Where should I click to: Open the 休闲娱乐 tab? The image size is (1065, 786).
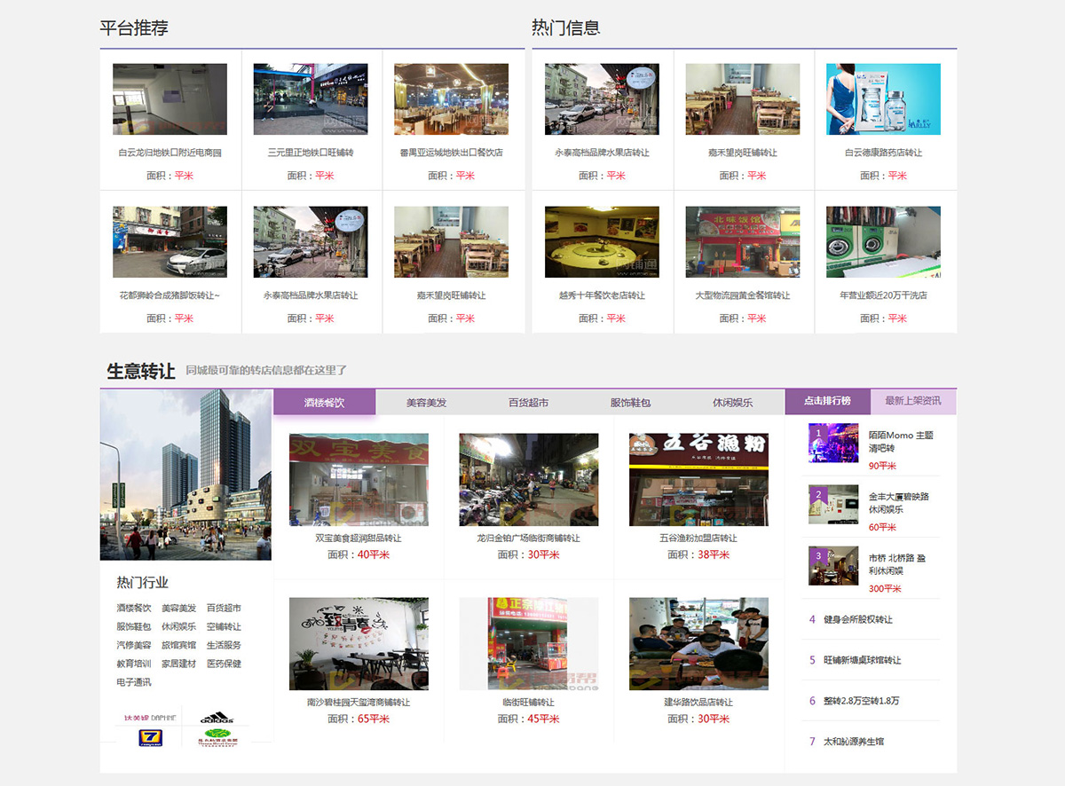tap(732, 403)
